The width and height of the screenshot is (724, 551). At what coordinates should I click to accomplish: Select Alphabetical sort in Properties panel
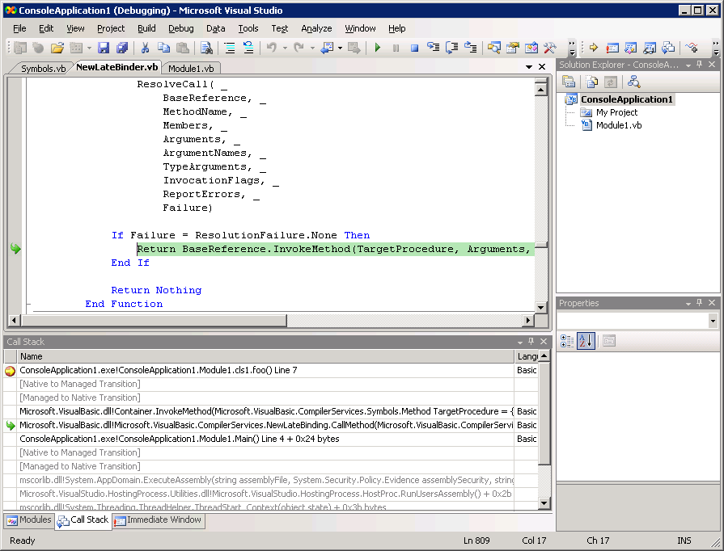[586, 341]
